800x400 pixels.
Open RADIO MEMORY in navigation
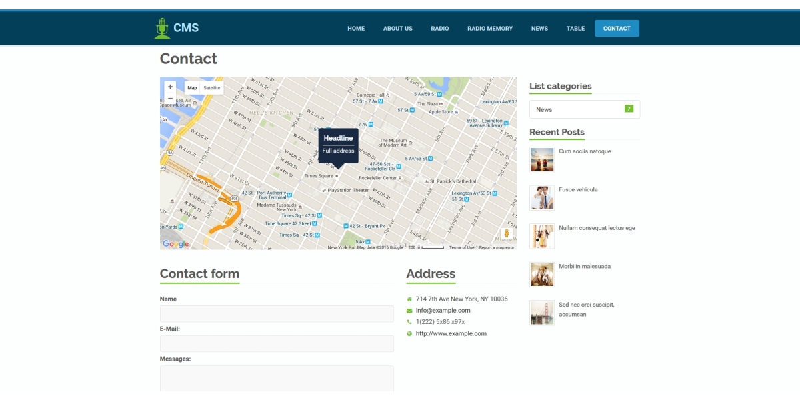pyautogui.click(x=490, y=29)
